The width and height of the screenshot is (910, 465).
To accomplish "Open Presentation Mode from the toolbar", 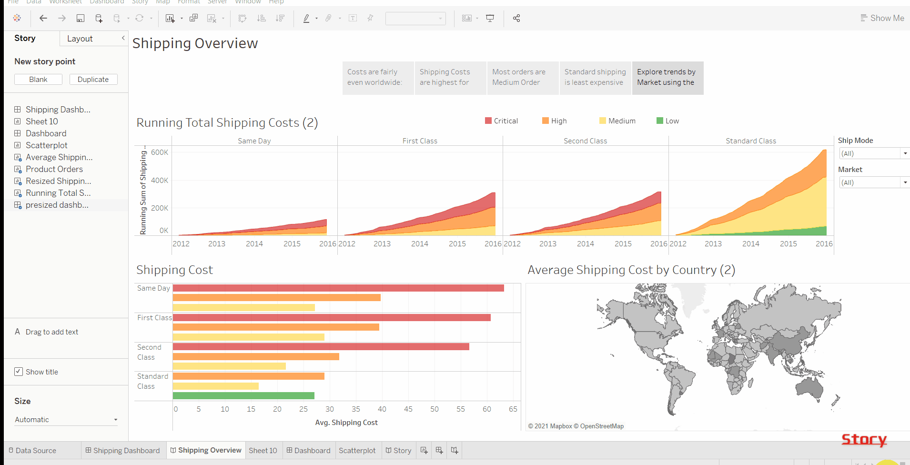I will (490, 18).
